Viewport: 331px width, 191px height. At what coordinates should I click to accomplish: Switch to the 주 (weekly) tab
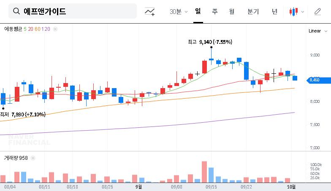(x=214, y=12)
